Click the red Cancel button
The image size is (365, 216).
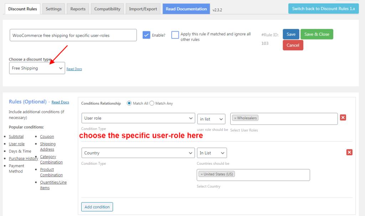(x=293, y=45)
